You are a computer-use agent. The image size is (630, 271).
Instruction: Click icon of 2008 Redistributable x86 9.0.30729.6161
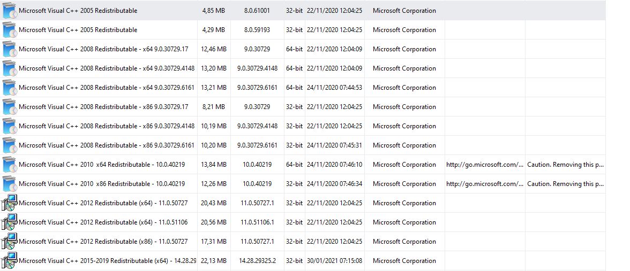[10, 145]
